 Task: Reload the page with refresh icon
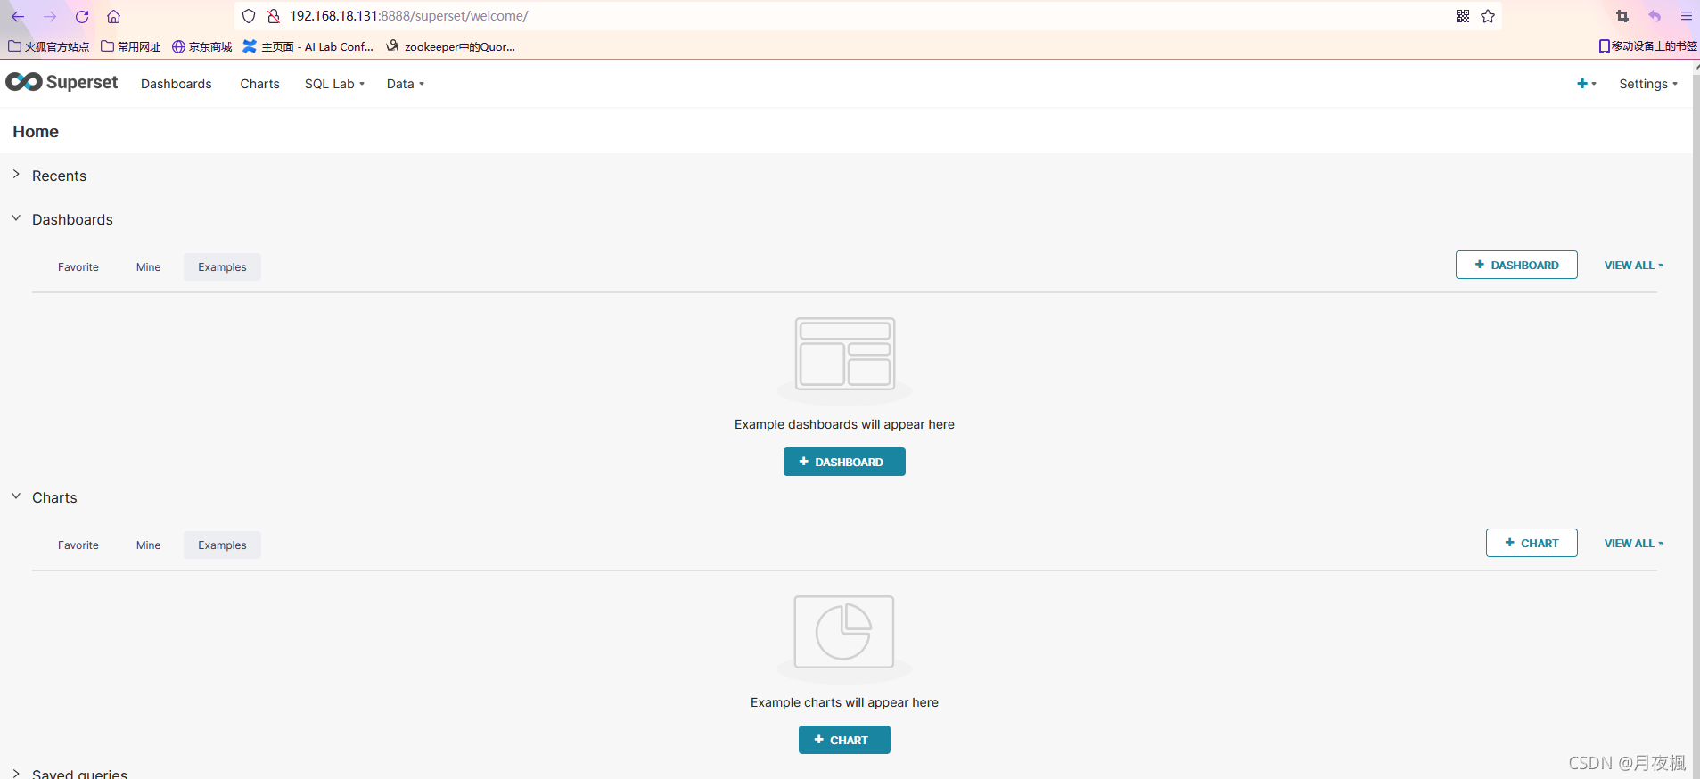tap(82, 16)
